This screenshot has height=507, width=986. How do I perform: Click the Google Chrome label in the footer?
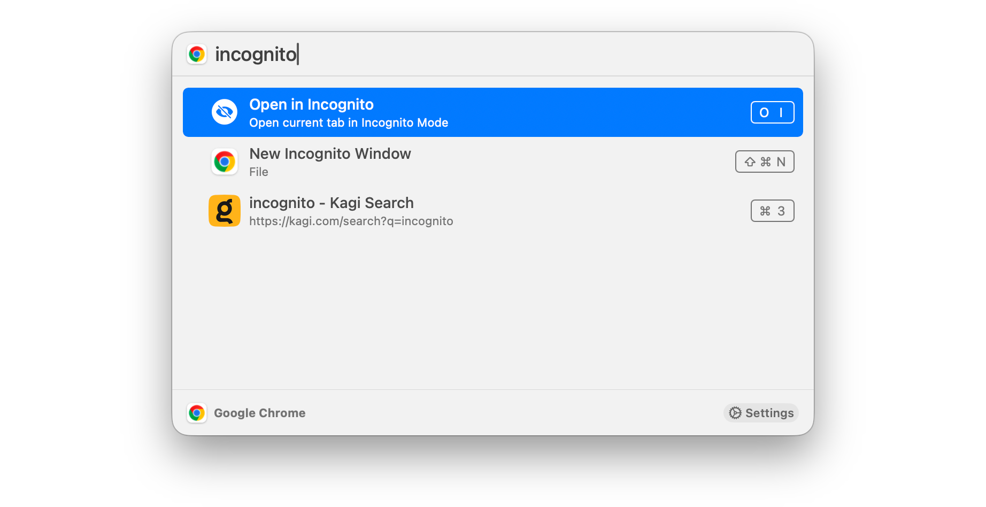[260, 413]
